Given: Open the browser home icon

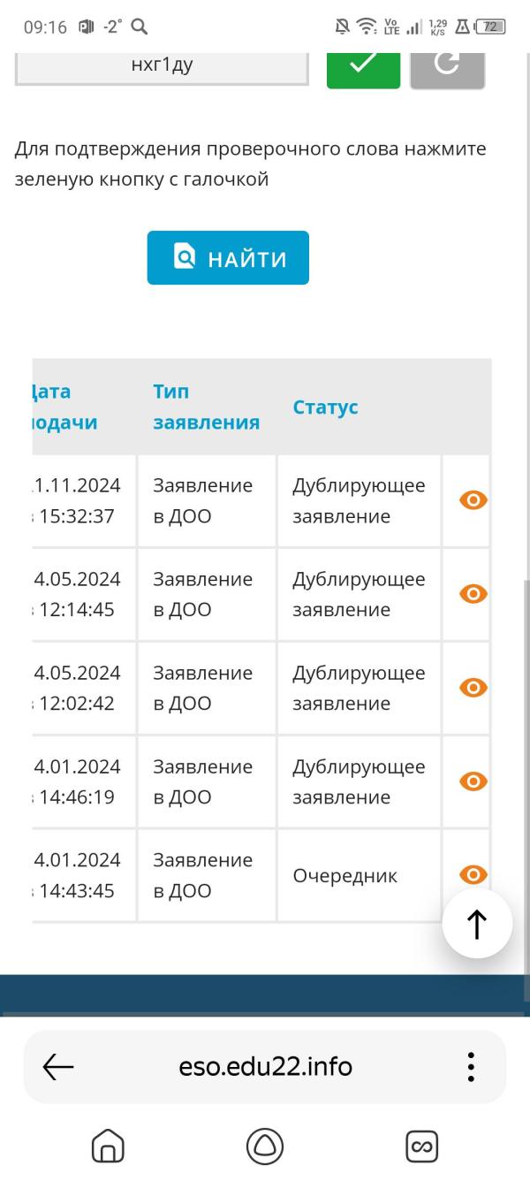Looking at the screenshot, I should click(108, 1147).
